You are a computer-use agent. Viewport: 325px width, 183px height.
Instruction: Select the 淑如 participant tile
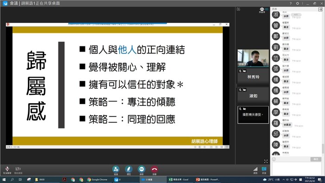[x=253, y=96]
